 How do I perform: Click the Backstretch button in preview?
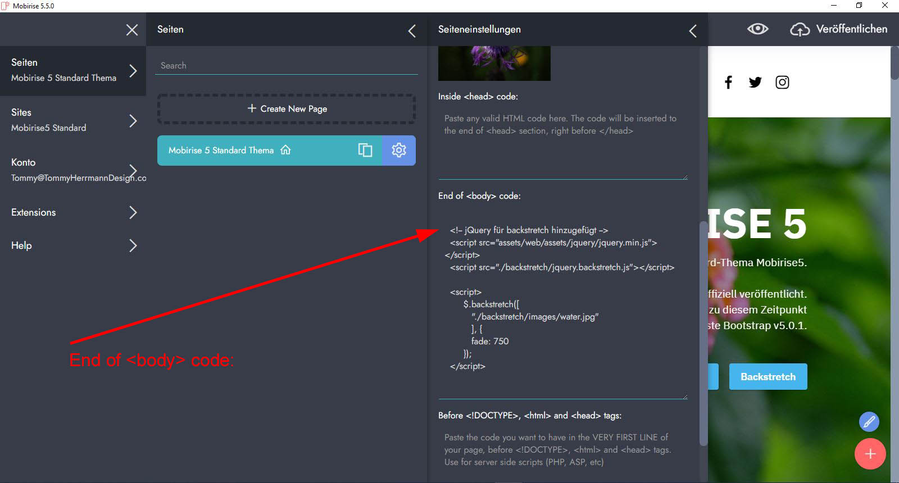point(768,377)
